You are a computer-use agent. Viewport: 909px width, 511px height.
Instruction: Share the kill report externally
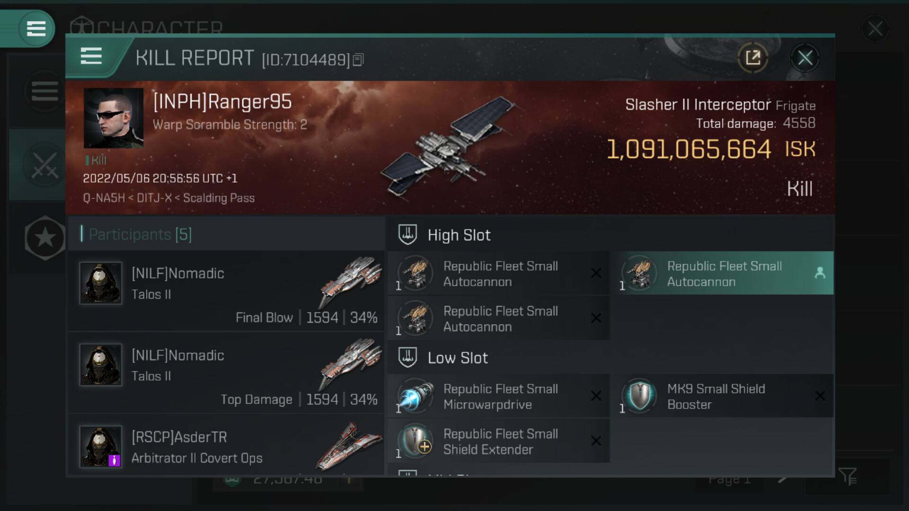pos(753,58)
